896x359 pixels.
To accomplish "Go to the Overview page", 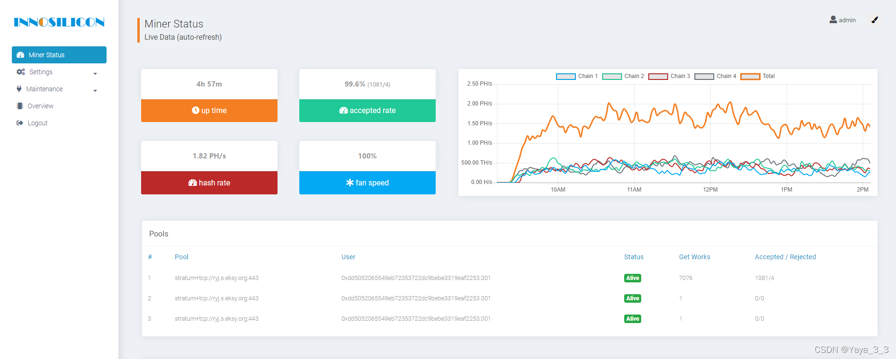I will point(59,106).
